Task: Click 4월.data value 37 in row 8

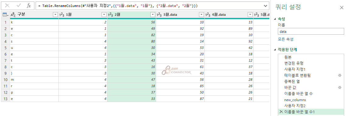Action: 229,67
